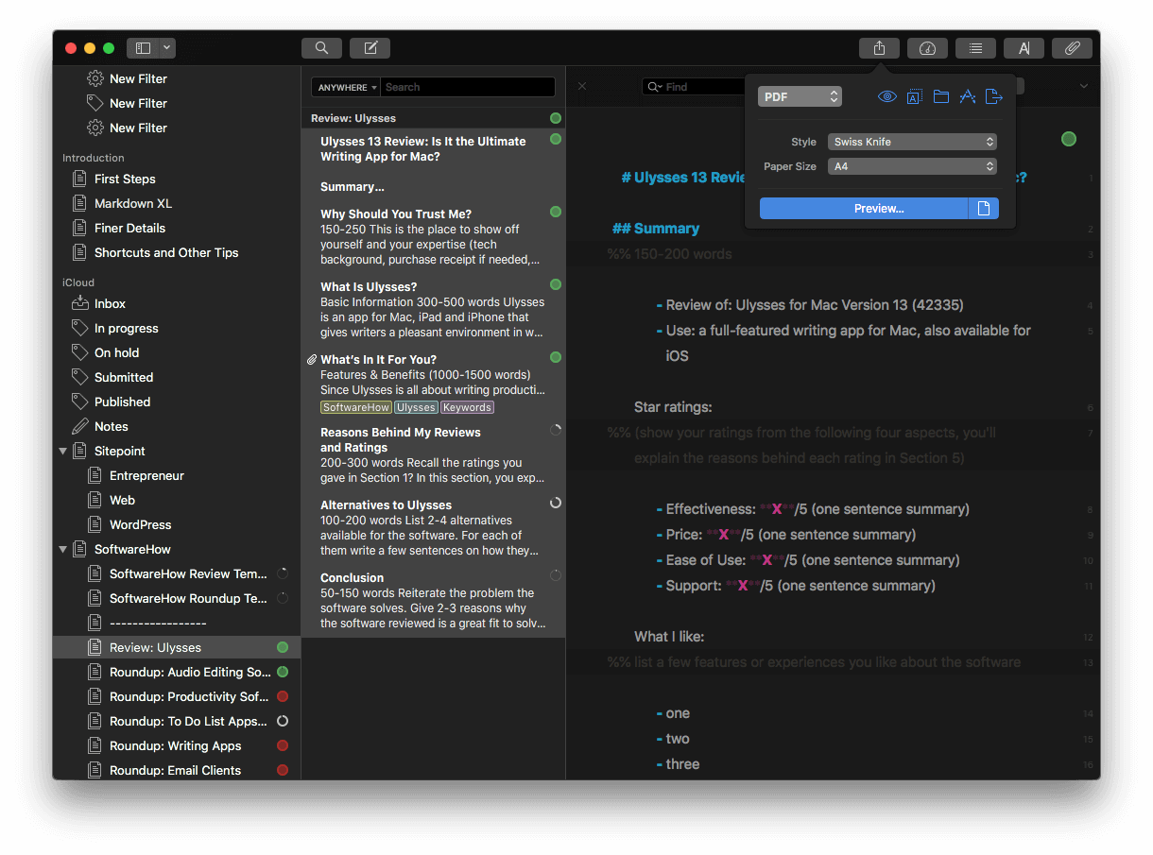The image size is (1153, 855).
Task: Click the eye Preview icon in export popover
Action: coord(886,96)
